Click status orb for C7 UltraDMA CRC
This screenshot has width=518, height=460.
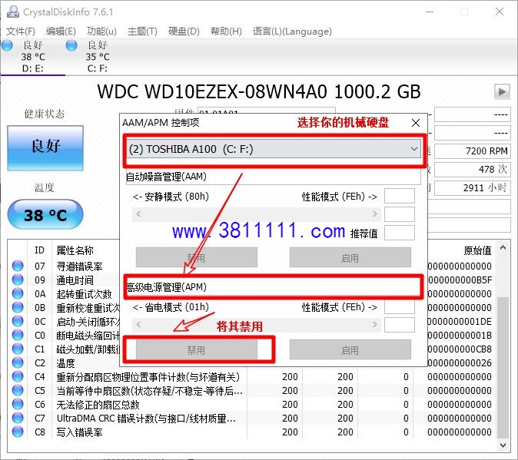18,418
